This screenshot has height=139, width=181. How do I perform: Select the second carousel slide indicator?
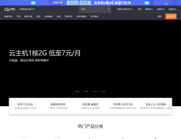tap(86, 91)
